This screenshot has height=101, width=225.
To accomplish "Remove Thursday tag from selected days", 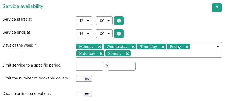I will tap(163, 47).
